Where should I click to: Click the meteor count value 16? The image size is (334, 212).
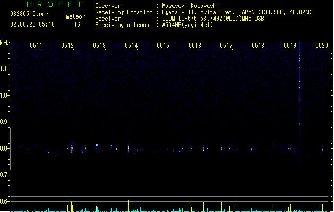(x=77, y=24)
